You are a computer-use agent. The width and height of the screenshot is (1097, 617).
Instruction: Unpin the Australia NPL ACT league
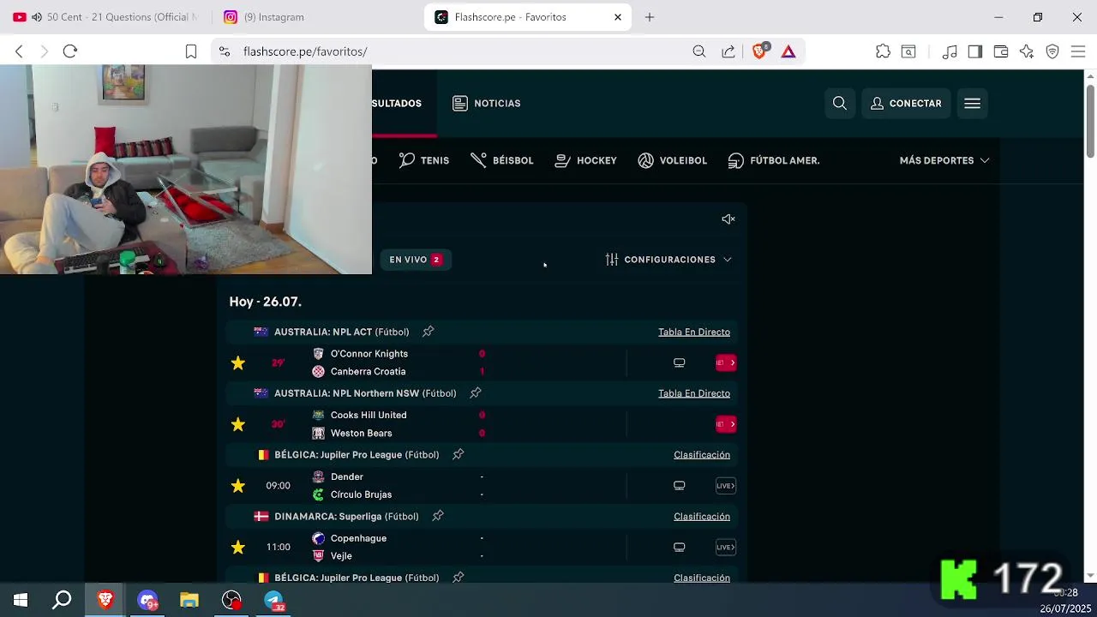click(429, 332)
